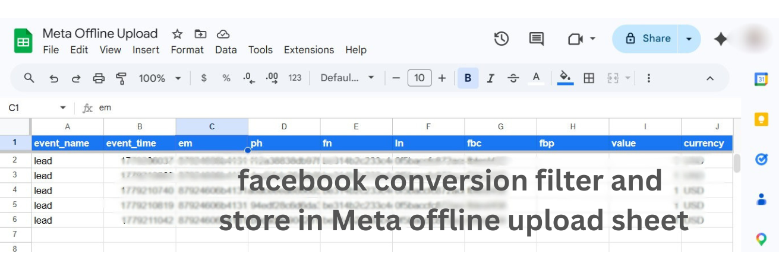Star the Meta Offline Upload document
Image resolution: width=779 pixels, height=270 pixels.
click(x=177, y=34)
